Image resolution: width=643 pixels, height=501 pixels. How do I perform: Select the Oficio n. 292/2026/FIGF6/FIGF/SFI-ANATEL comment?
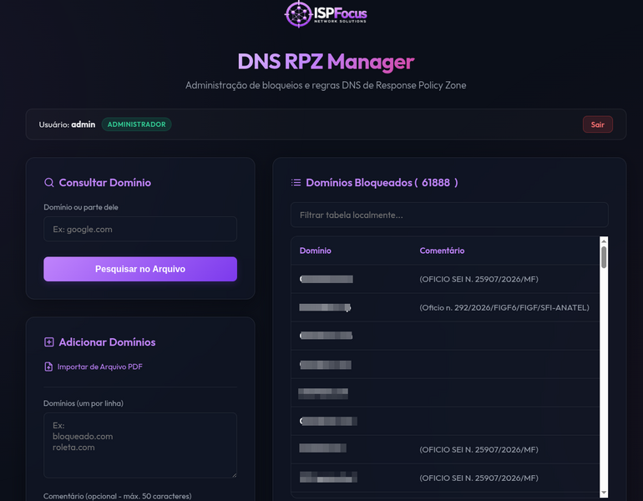coord(504,307)
